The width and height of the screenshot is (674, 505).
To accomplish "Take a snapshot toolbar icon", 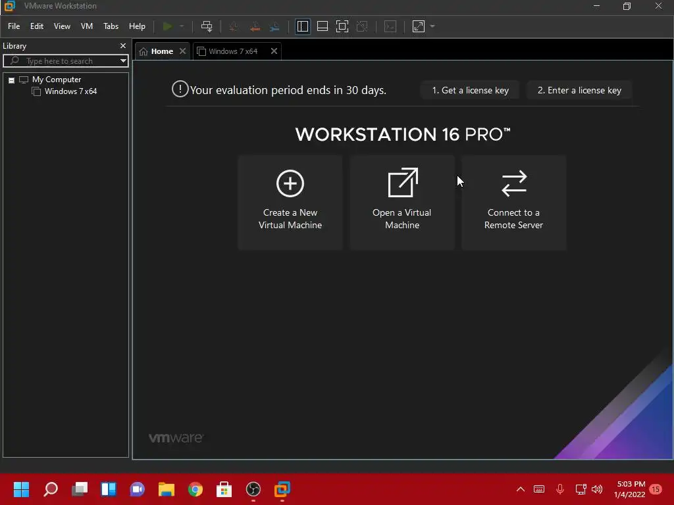I will click(x=234, y=26).
